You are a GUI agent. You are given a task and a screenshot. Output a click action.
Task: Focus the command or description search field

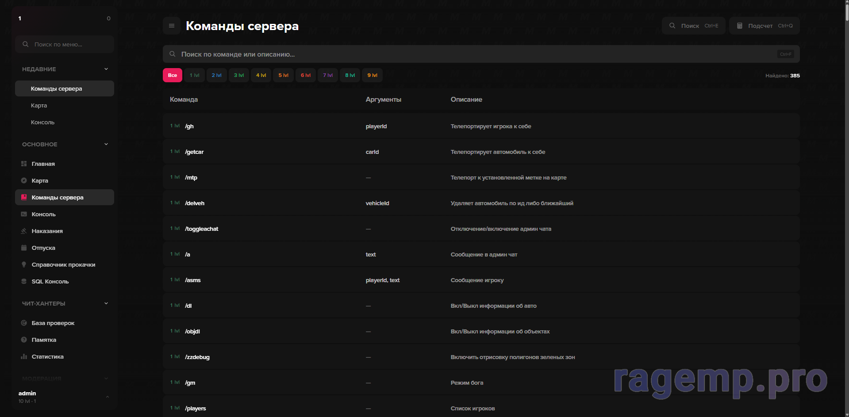pyautogui.click(x=481, y=54)
